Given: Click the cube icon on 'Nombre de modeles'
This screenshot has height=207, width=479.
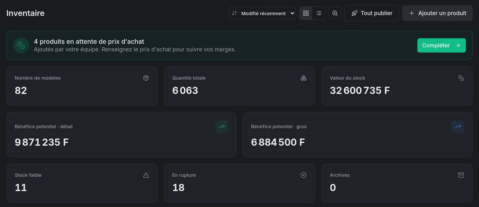Looking at the screenshot, I should tap(146, 78).
